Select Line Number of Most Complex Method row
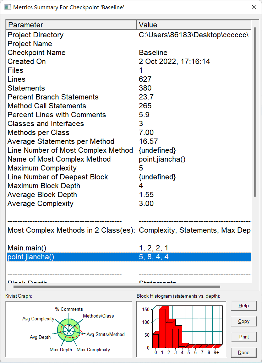 tap(129, 150)
